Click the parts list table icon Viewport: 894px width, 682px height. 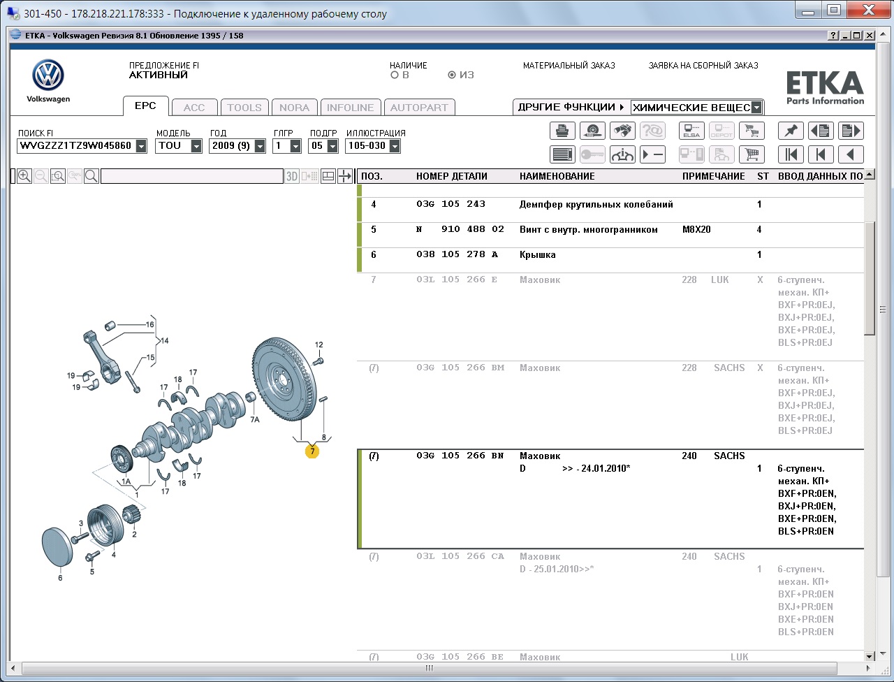[x=562, y=154]
